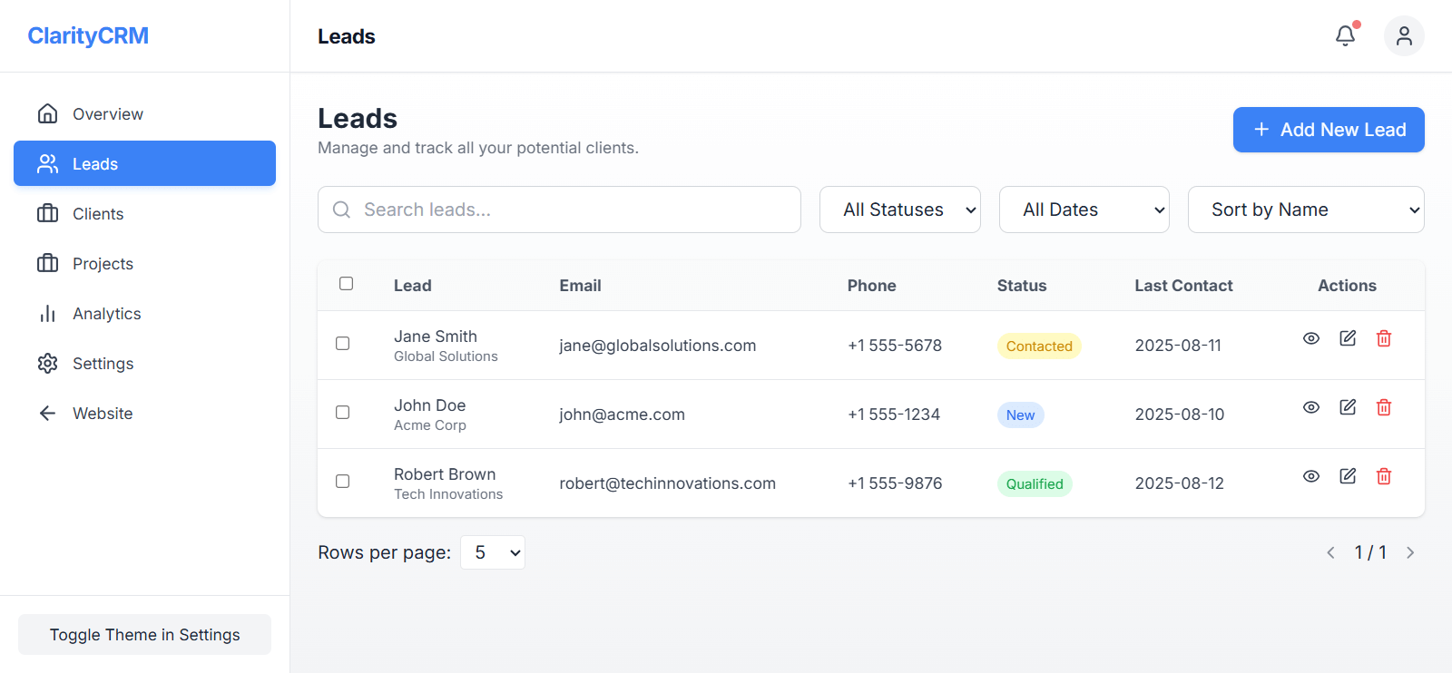Screen dimensions: 1452x673
Task: Open the All Statuses filter dropdown
Action: pyautogui.click(x=899, y=210)
